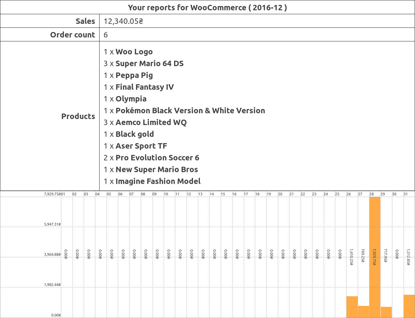
Task: Select the 769.25₴ bar value label
Action: tap(363, 255)
